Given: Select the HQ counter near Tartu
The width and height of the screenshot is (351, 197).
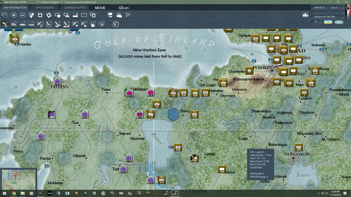Looking at the screenshot, I should [x=123, y=169].
